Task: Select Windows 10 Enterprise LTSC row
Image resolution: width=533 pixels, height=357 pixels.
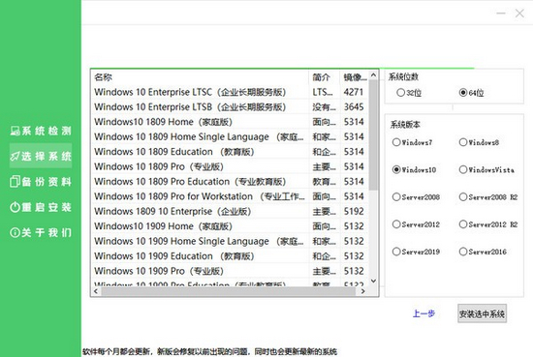Action: coord(230,92)
